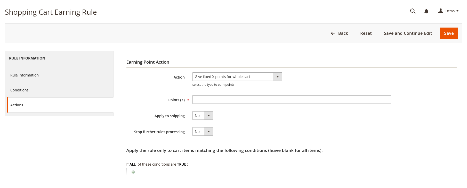Change the ALL condition aggregator link
The width and height of the screenshot is (467, 188).
[x=133, y=164]
